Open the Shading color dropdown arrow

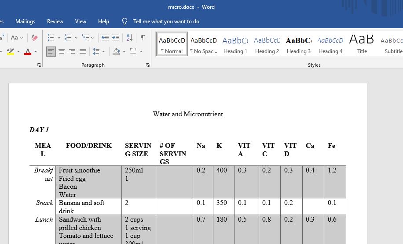tap(124, 51)
